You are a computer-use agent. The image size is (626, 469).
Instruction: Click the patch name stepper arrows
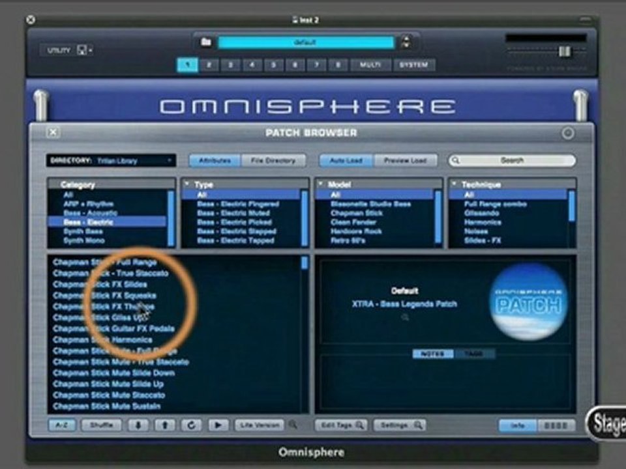coord(406,42)
